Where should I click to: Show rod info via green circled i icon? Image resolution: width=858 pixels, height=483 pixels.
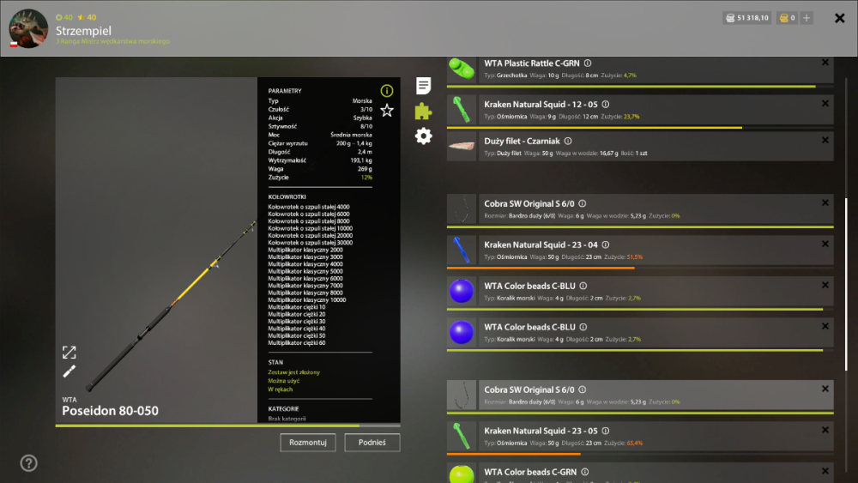(x=387, y=91)
